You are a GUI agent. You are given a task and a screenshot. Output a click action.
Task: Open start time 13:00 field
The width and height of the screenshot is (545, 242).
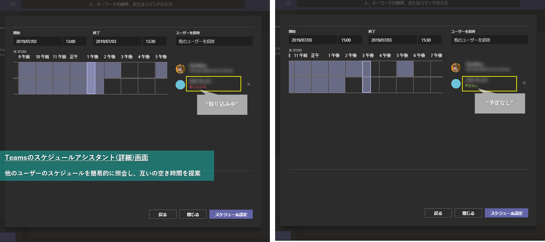click(x=75, y=41)
